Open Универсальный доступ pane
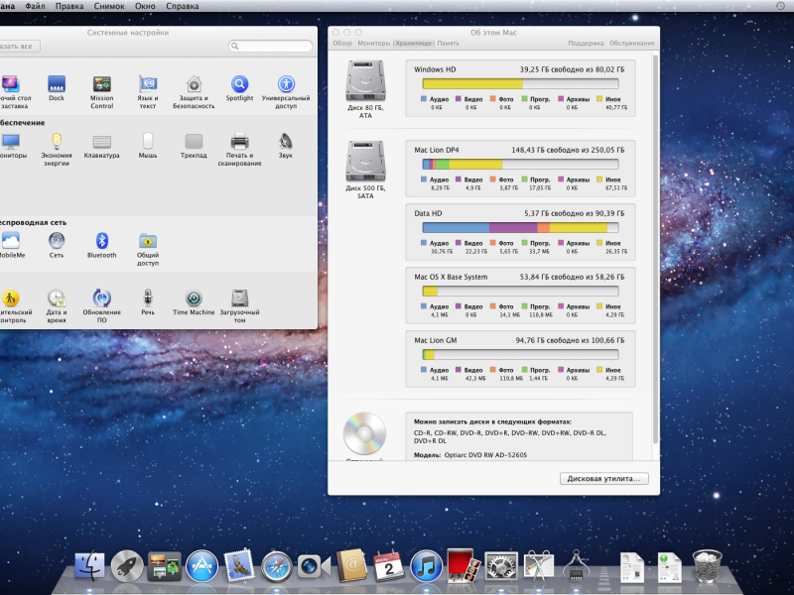The image size is (794, 595). (x=286, y=92)
